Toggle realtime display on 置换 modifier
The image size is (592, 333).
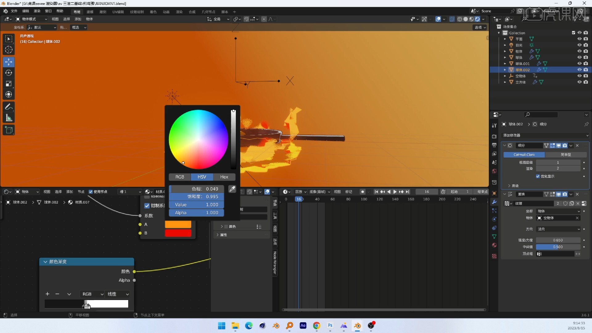tap(558, 194)
